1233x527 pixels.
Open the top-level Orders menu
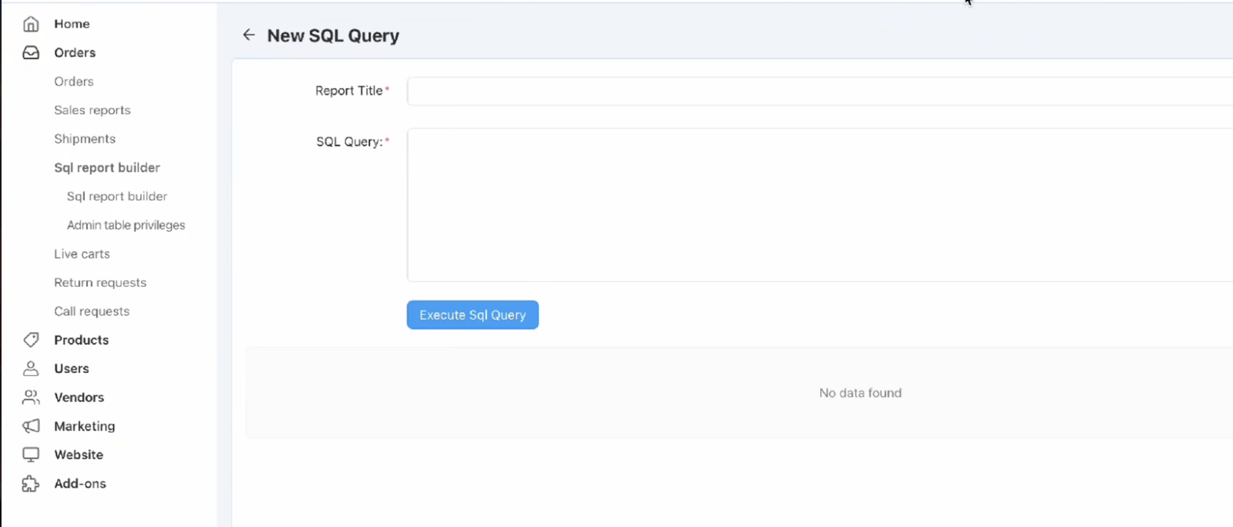(75, 52)
